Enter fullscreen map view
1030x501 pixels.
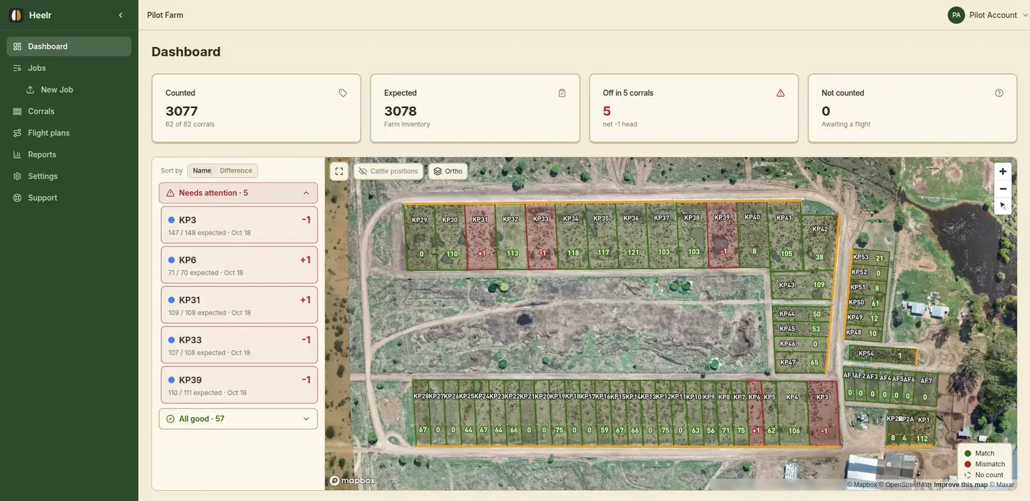[x=339, y=171]
